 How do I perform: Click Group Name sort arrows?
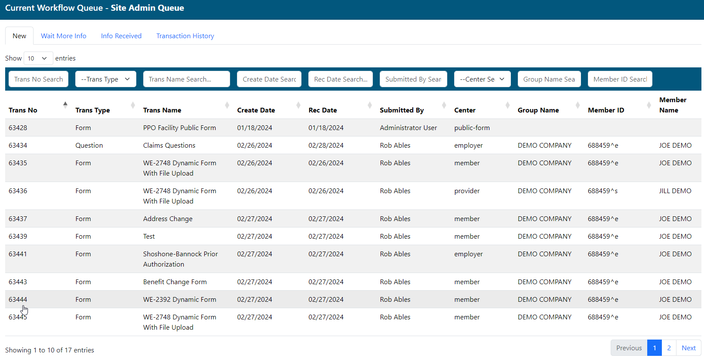point(578,105)
